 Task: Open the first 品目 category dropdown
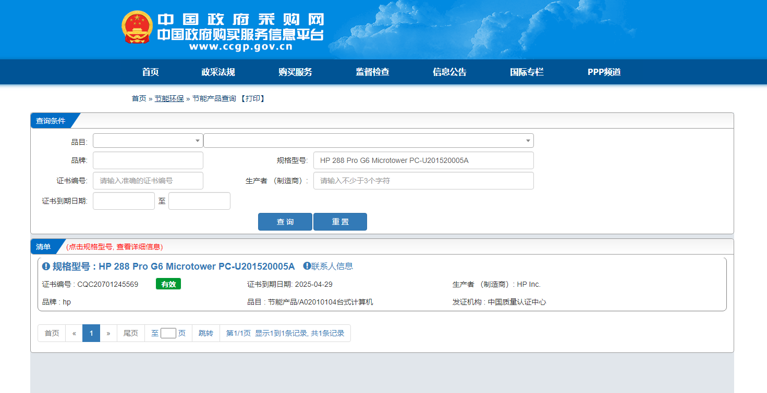[x=148, y=141]
